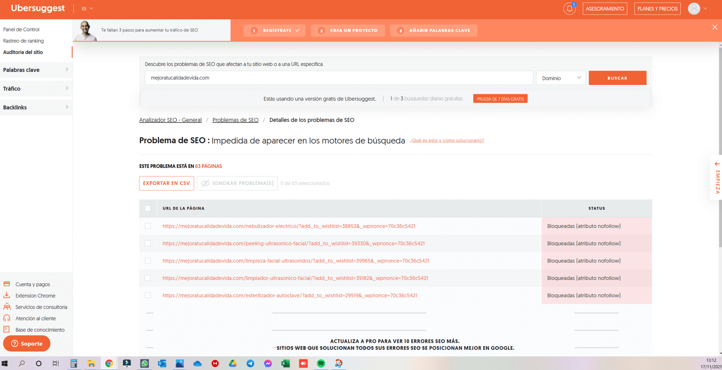Click the Servicios de consultoría people icon
The width and height of the screenshot is (722, 370).
point(7,307)
